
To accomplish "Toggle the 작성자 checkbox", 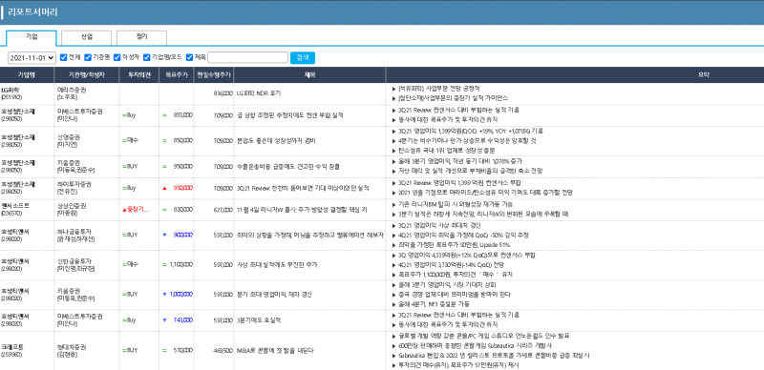I will (117, 57).
